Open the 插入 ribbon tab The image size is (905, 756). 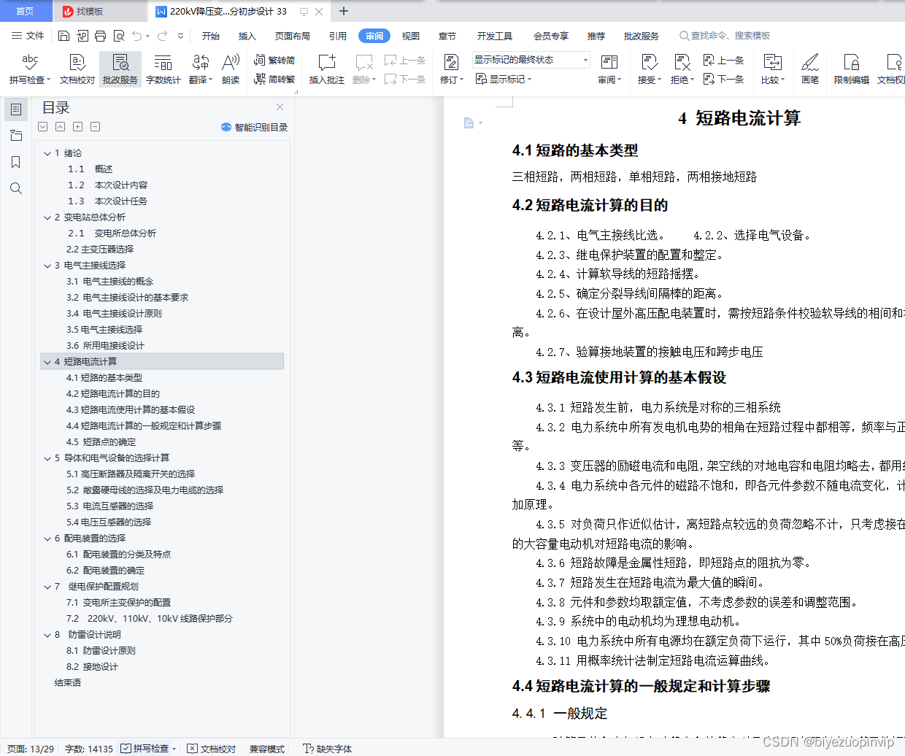(247, 36)
